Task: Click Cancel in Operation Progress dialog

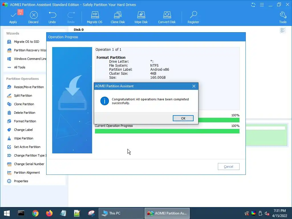Action: coord(228,167)
